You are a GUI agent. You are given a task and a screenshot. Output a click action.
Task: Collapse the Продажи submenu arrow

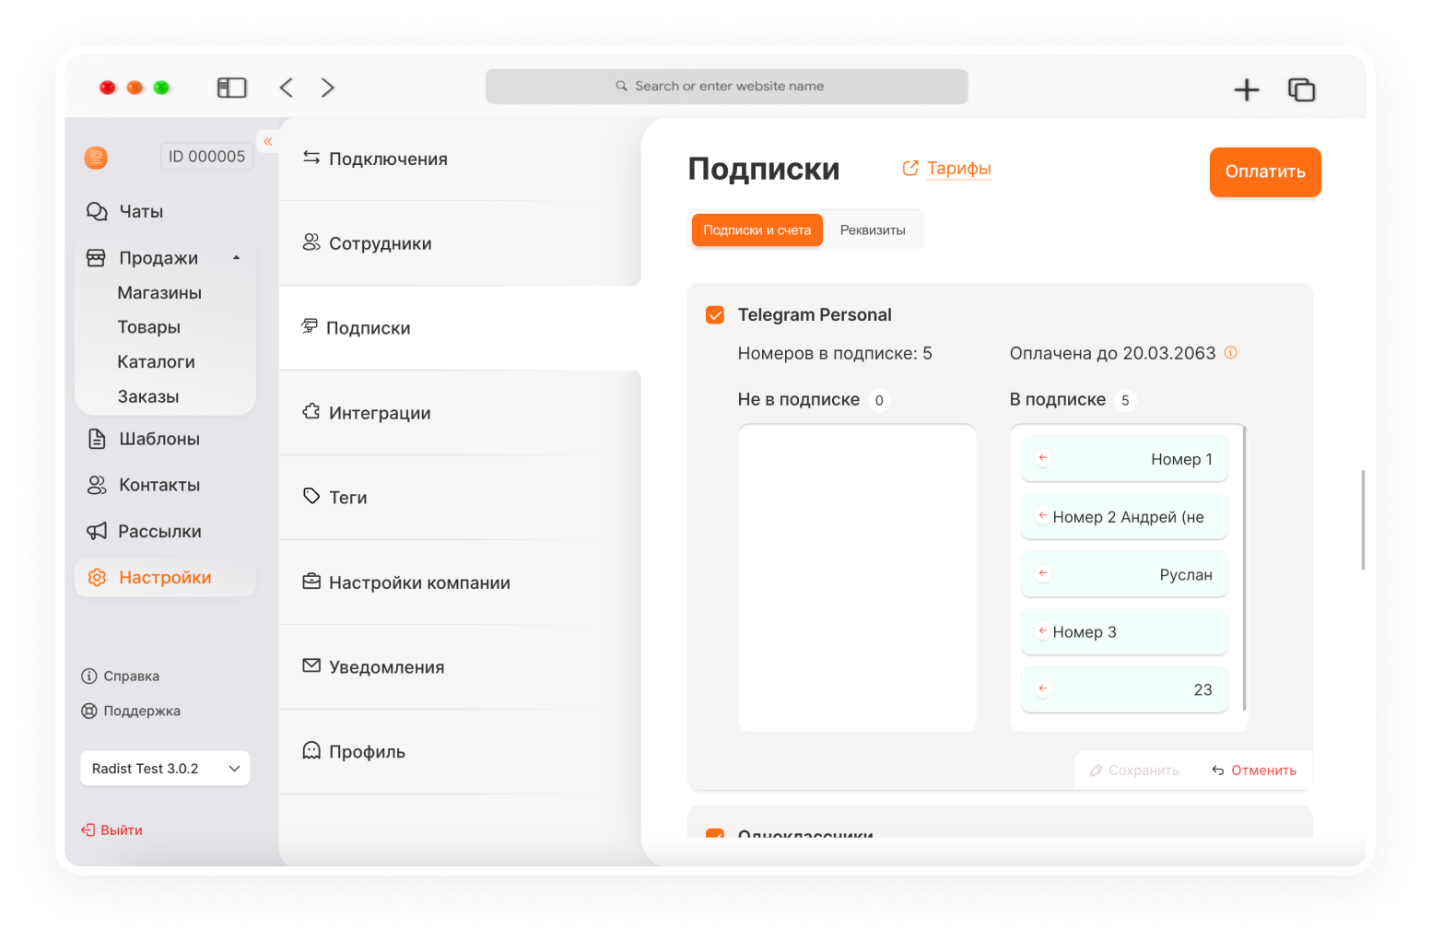tap(237, 258)
